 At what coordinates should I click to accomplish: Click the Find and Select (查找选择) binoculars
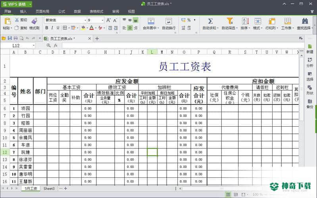click(x=305, y=21)
